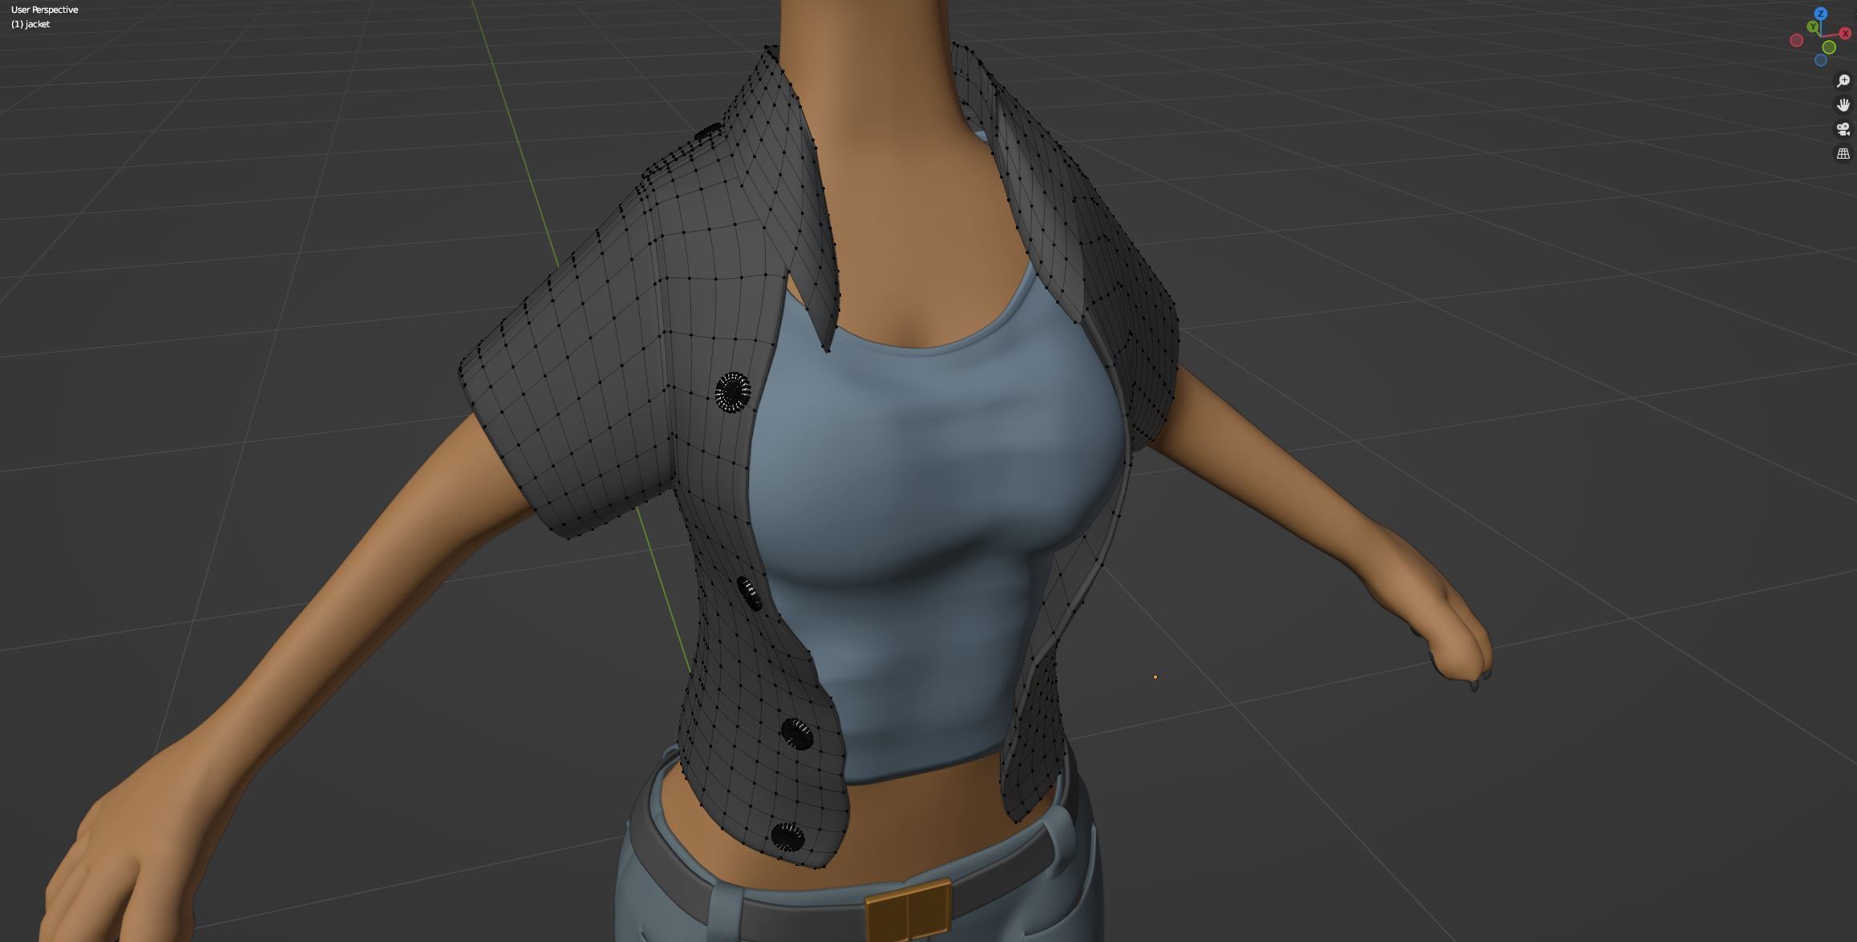Click the highlighted green negative Y gizmo circle
The height and width of the screenshot is (942, 1857).
point(1829,47)
